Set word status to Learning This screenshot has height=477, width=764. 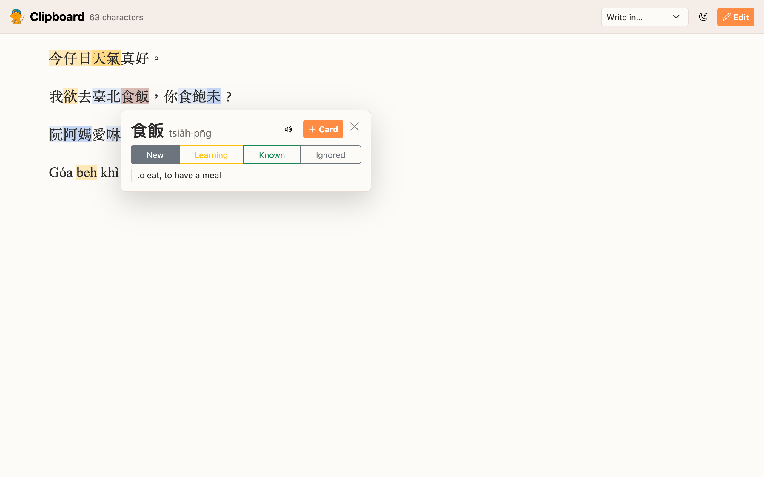pyautogui.click(x=211, y=155)
